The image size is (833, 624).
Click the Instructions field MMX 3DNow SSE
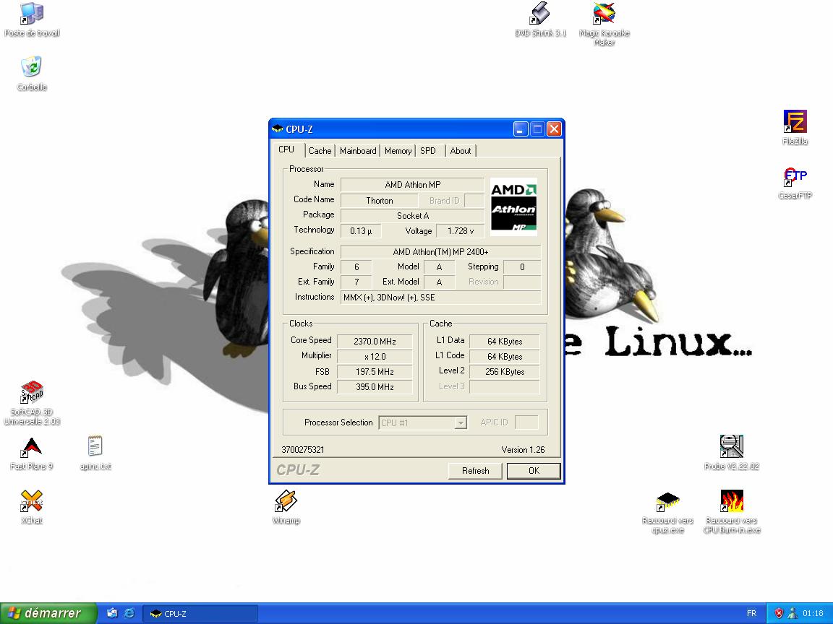440,297
